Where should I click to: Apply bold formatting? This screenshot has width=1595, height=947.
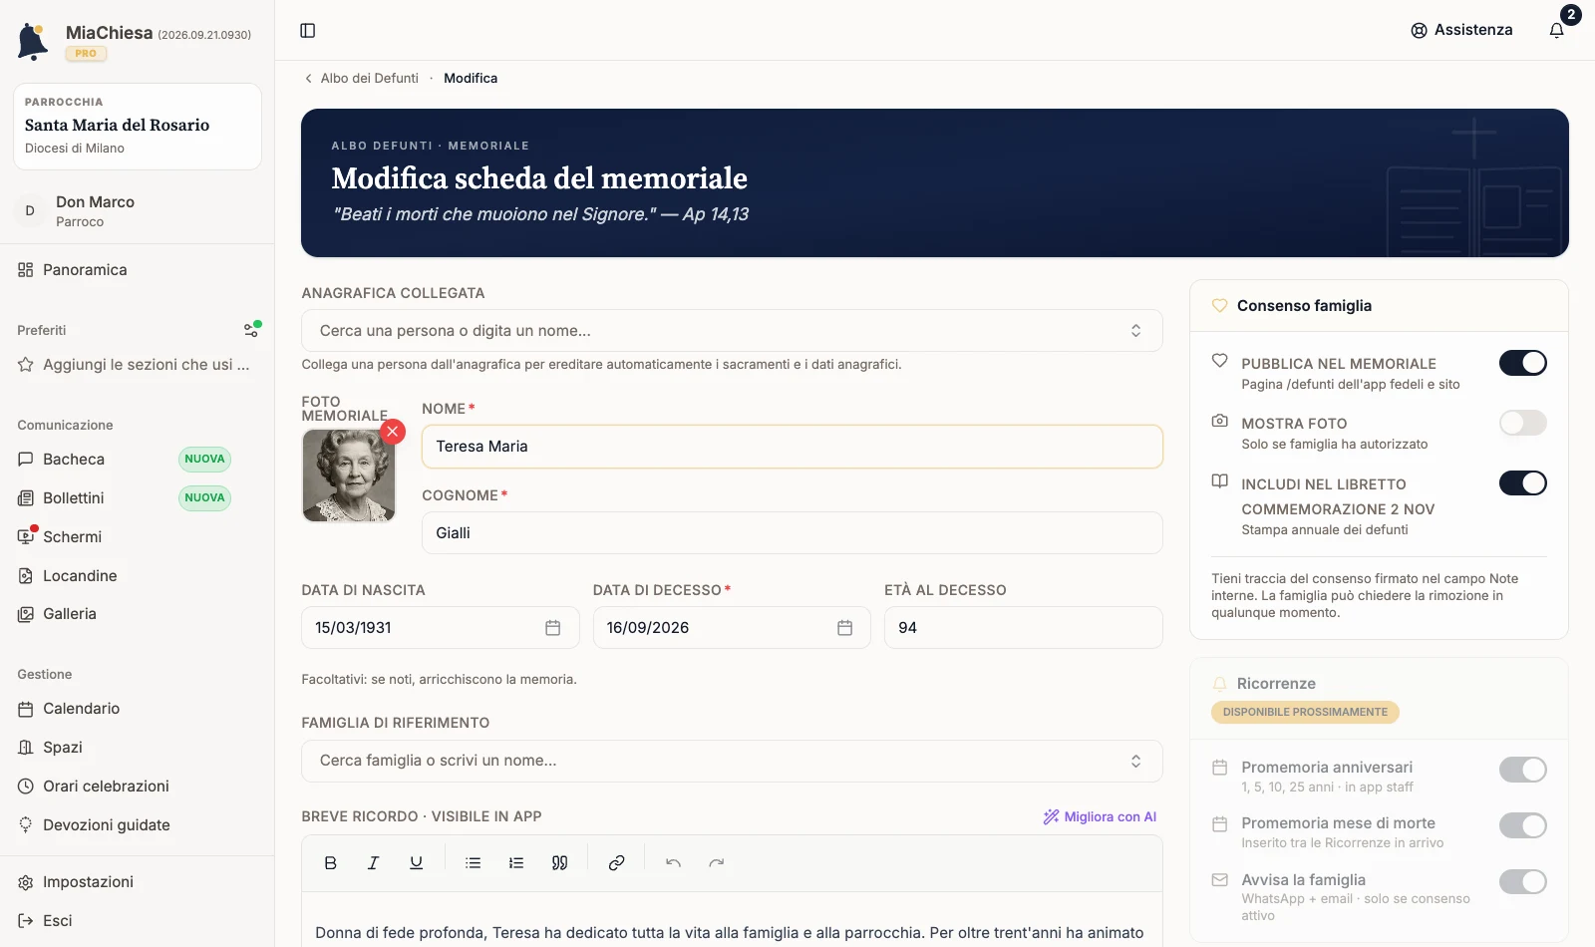[x=331, y=863]
